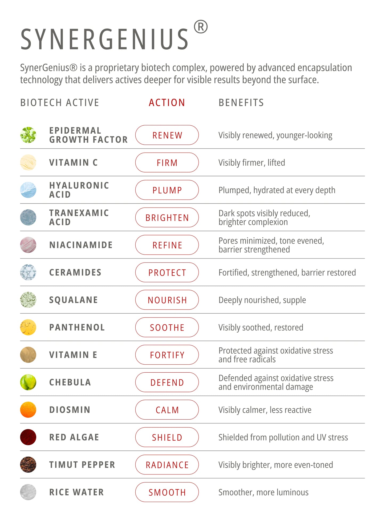Screen dimensions: 385x514
Task: Select the SOOTHE action pill
Action: coord(167,327)
